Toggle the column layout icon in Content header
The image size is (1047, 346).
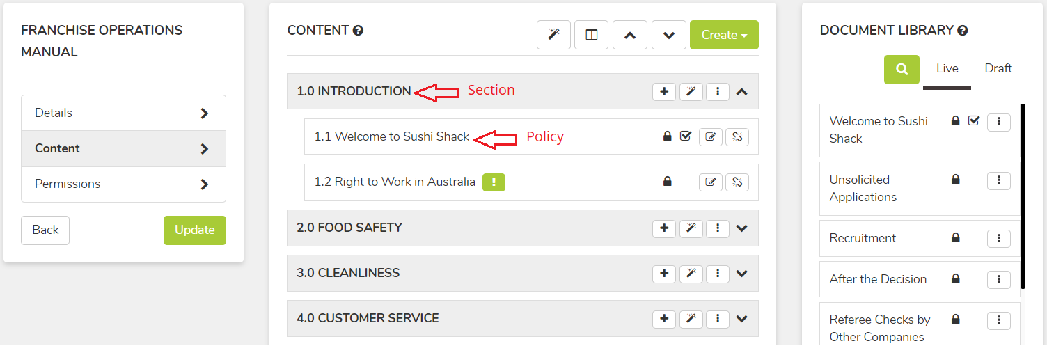(592, 35)
